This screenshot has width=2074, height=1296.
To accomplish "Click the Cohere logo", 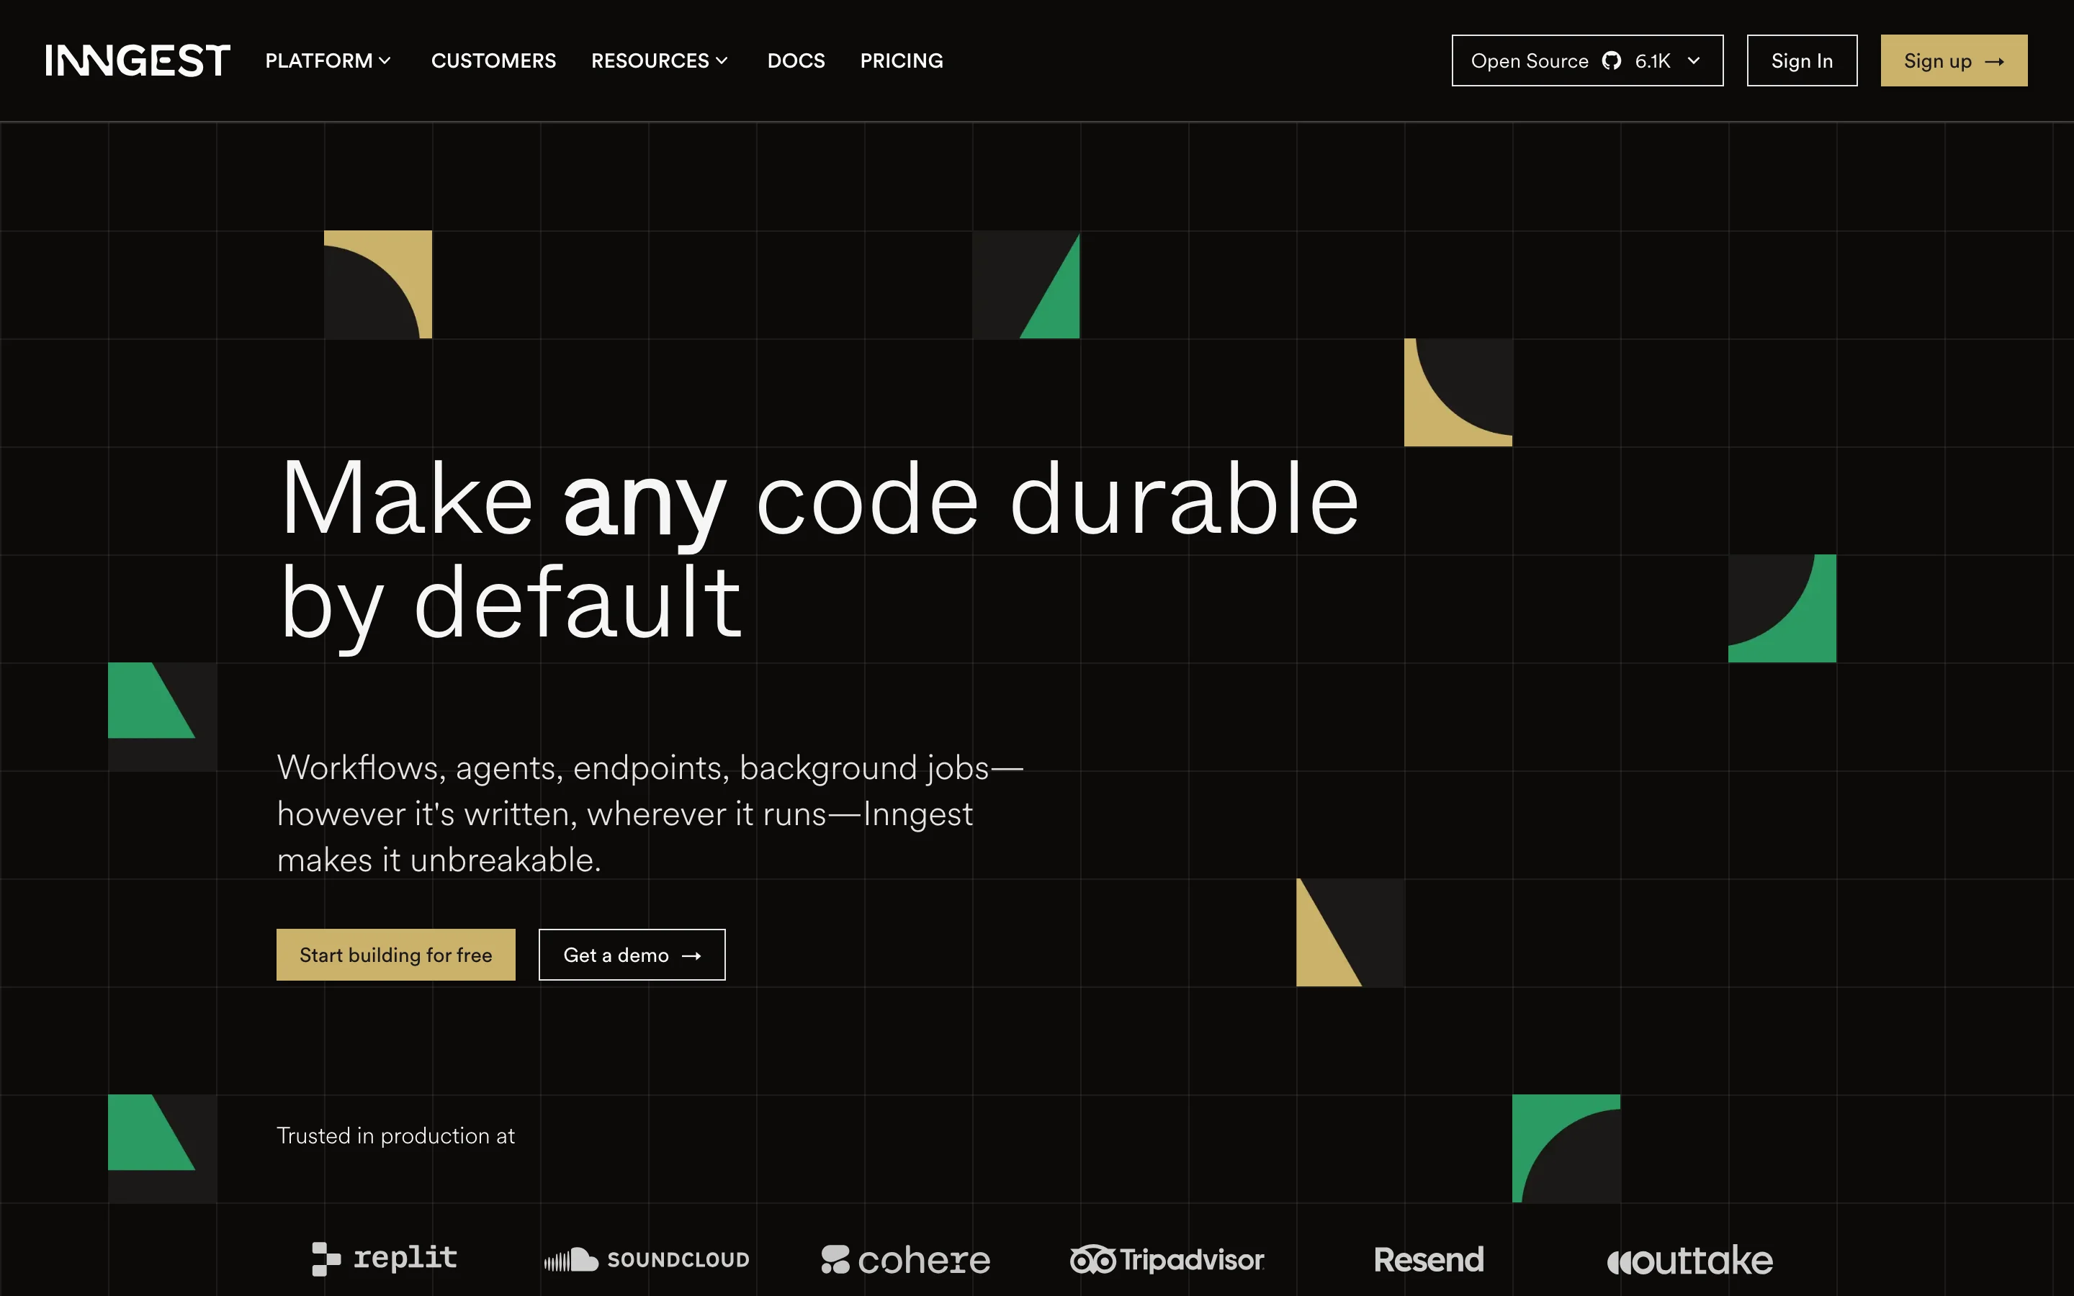I will click(905, 1259).
